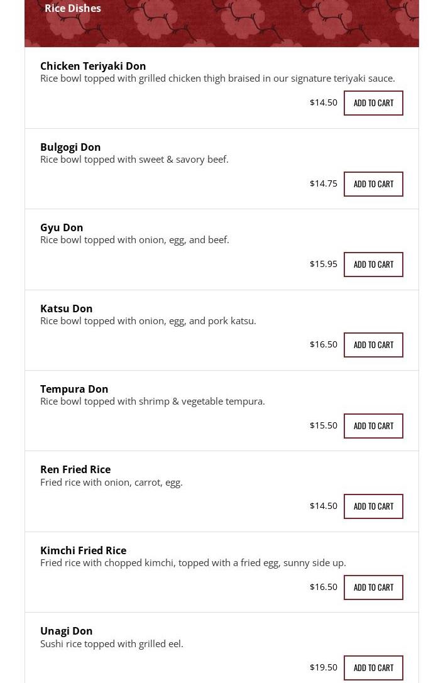The width and height of the screenshot is (443, 683).
Task: Click the Ren Fried Rice title
Action: pyautogui.click(x=75, y=469)
